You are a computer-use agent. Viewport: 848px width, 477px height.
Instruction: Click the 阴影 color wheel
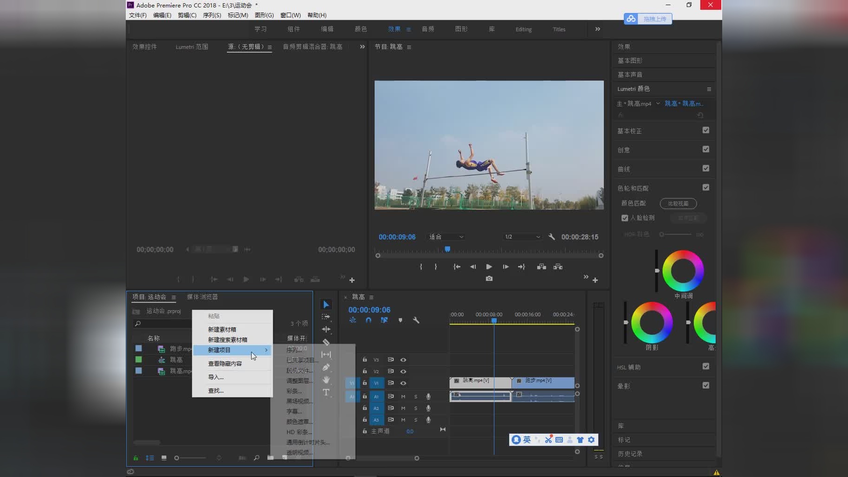tap(652, 322)
